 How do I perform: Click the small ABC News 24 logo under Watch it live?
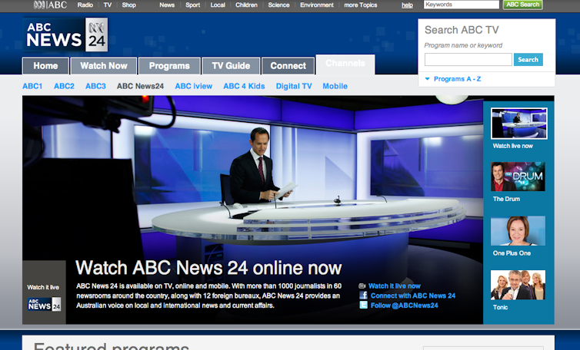44,304
